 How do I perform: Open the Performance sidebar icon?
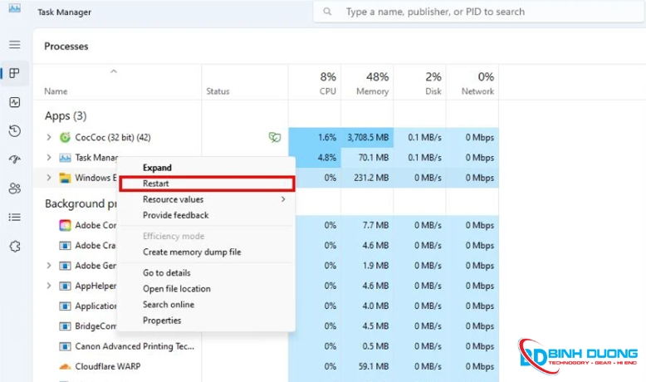coord(15,102)
